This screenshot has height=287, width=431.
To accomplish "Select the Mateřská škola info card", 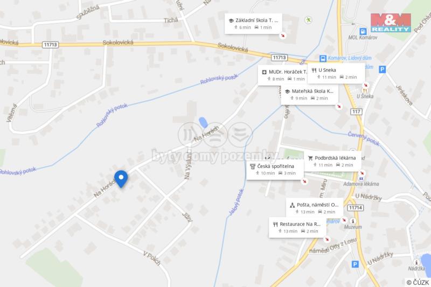I will point(309,94).
